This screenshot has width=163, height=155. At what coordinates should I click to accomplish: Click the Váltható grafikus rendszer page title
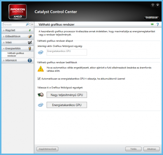pyautogui.click(x=56, y=24)
